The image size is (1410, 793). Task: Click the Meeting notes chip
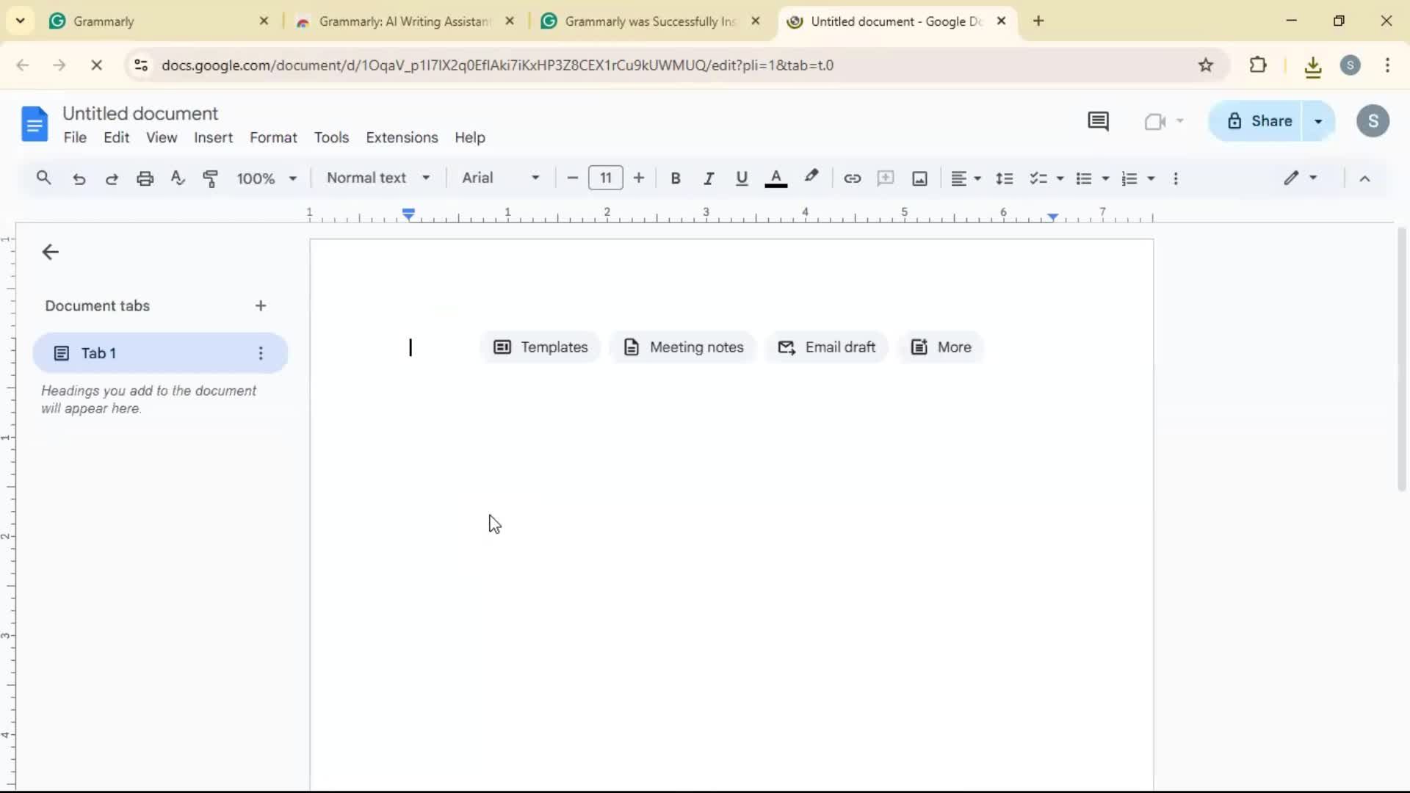click(683, 347)
